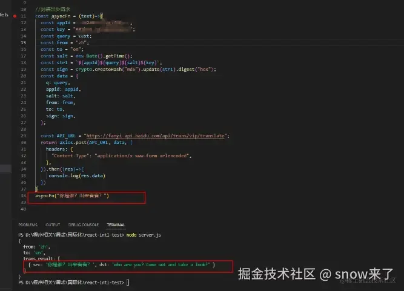Toggle the red breakpoint dot on line 11
404x291 pixels.
15,16
